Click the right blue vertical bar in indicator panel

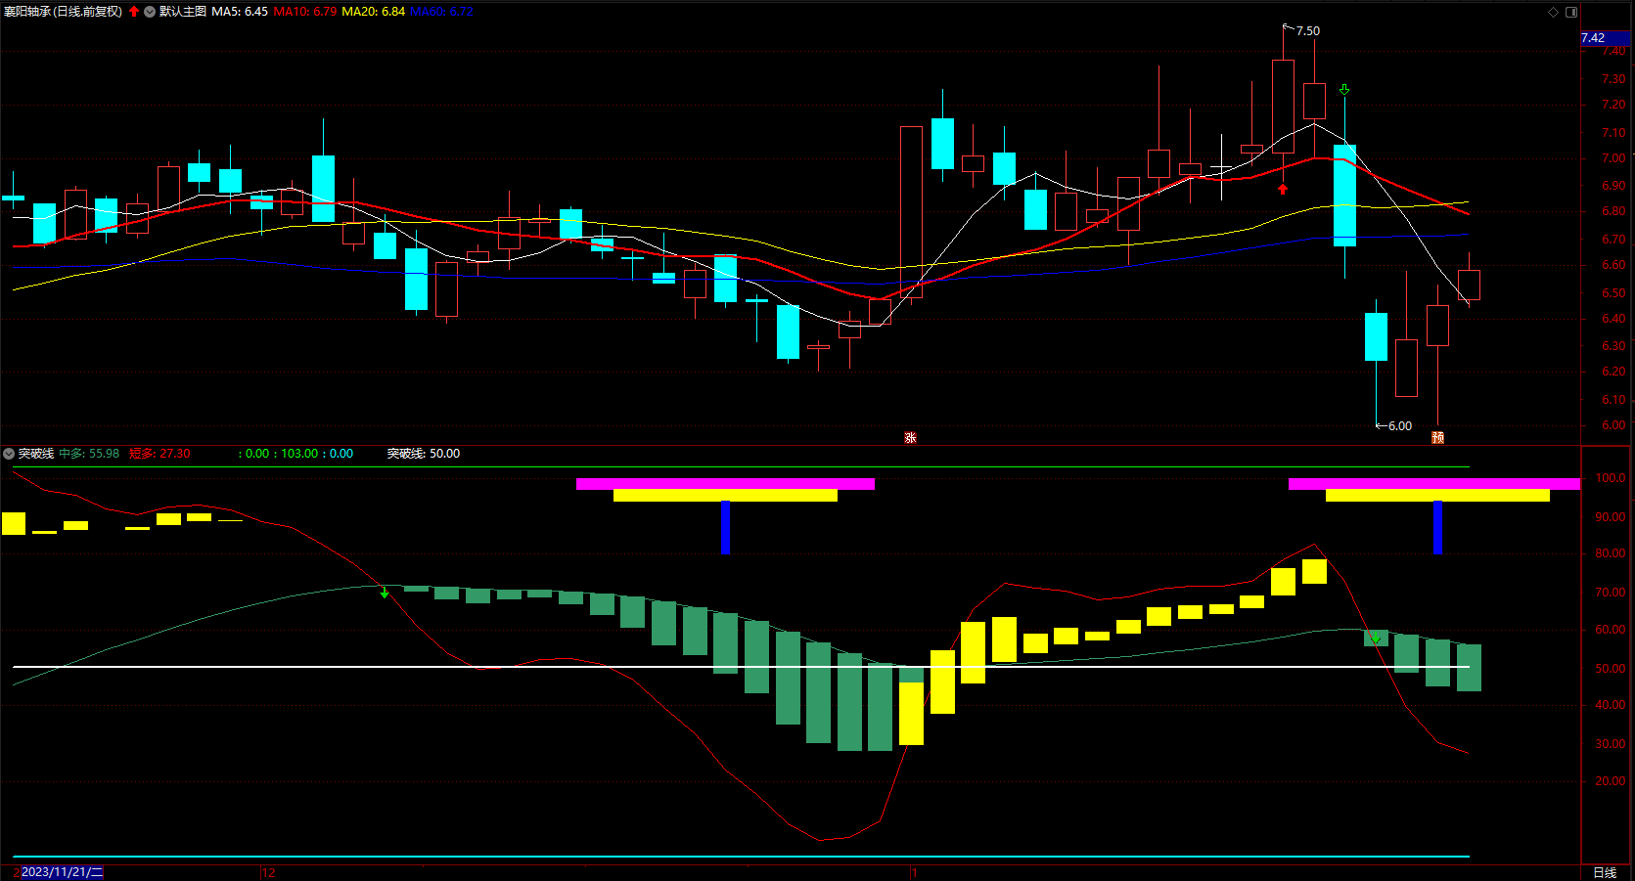click(x=1437, y=527)
